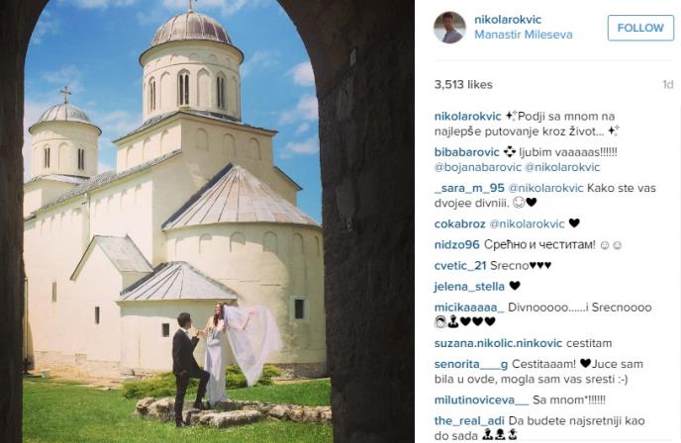Open milutinoviceva__ profile link

click(482, 400)
